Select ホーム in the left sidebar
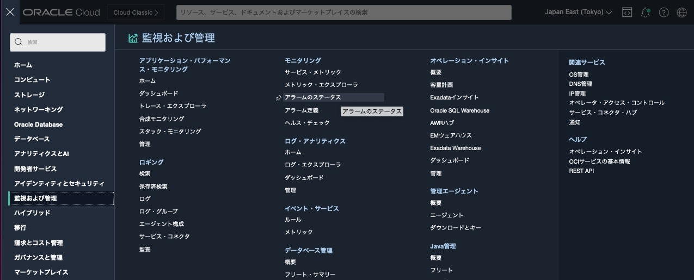694x280 pixels. coord(23,65)
